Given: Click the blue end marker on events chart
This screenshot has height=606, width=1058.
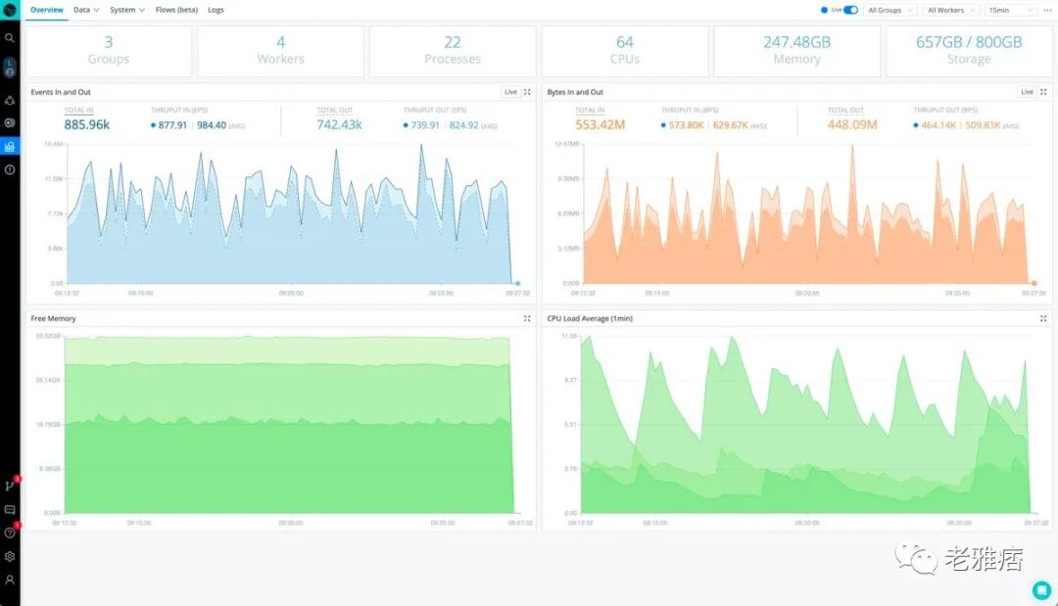Looking at the screenshot, I should (517, 284).
